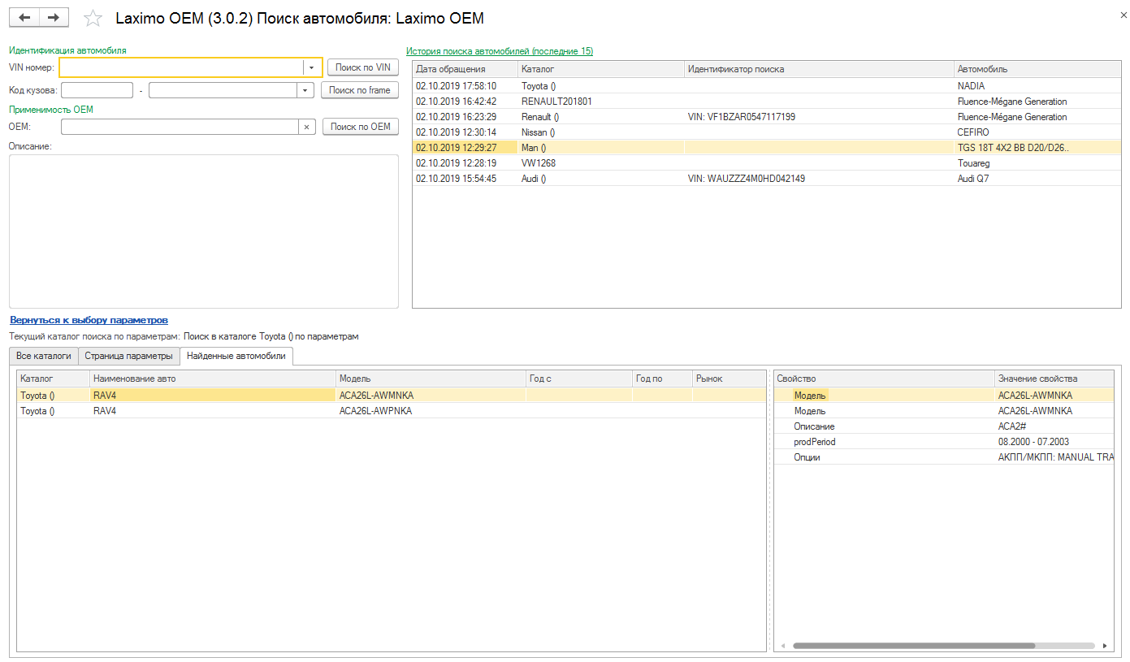Go back with the left arrow button

pos(24,17)
